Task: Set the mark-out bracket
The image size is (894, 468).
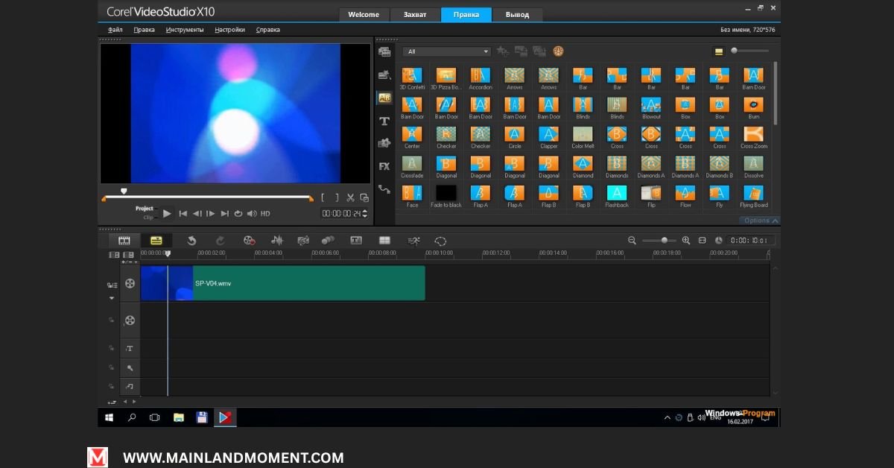Action: (337, 197)
